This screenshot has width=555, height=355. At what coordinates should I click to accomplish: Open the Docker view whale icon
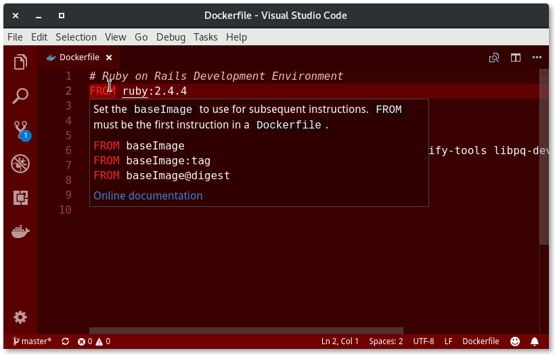pos(20,232)
